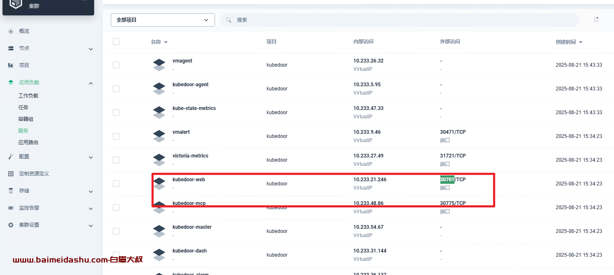Click the kubedoor-master service icon

tap(159, 231)
